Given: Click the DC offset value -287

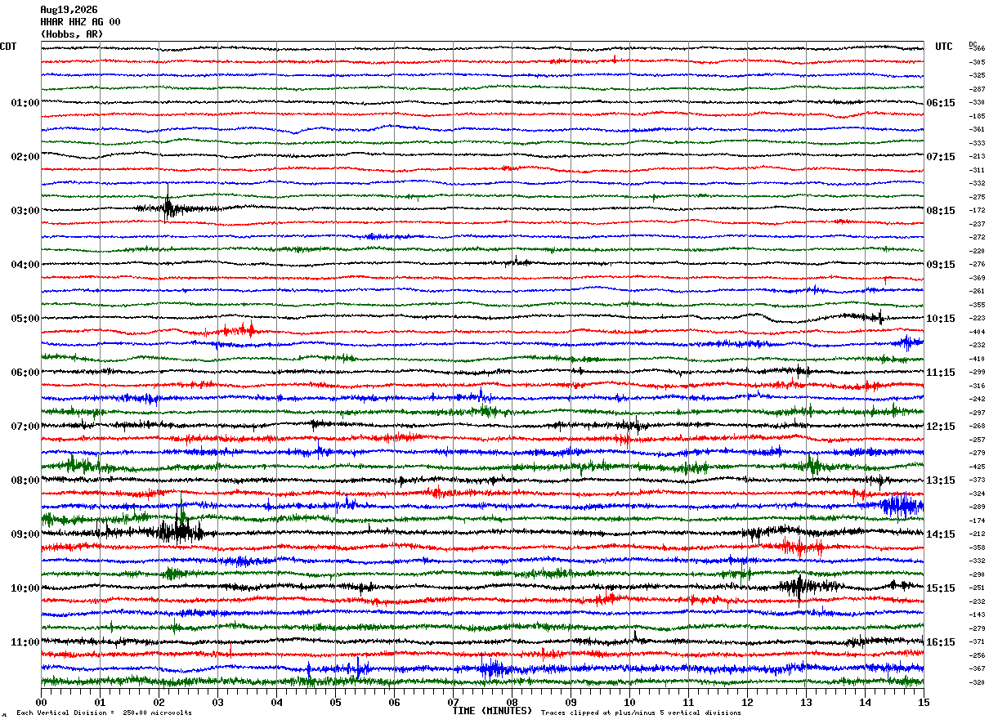Looking at the screenshot, I should coord(977,89).
